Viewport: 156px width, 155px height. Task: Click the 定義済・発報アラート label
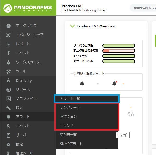(x=89, y=74)
